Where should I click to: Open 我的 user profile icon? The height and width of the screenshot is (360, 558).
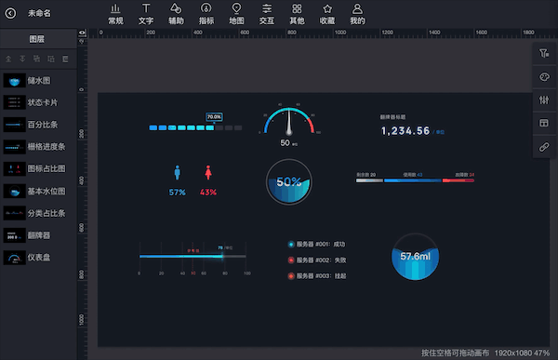tap(358, 14)
